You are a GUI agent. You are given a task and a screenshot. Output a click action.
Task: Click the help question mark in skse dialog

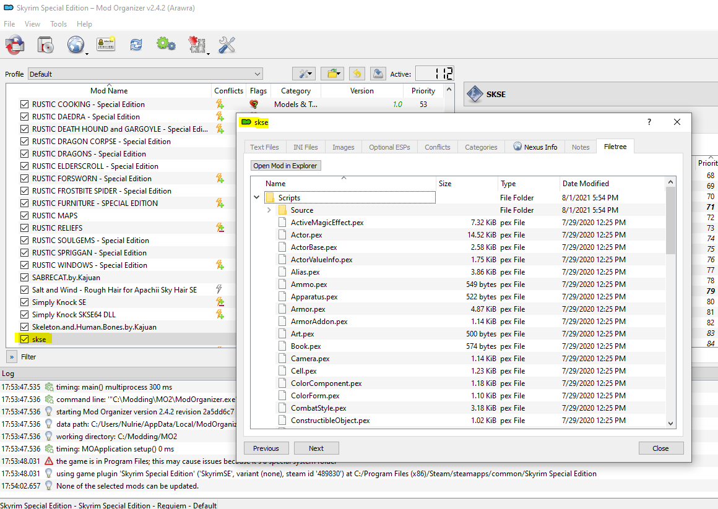pos(649,122)
